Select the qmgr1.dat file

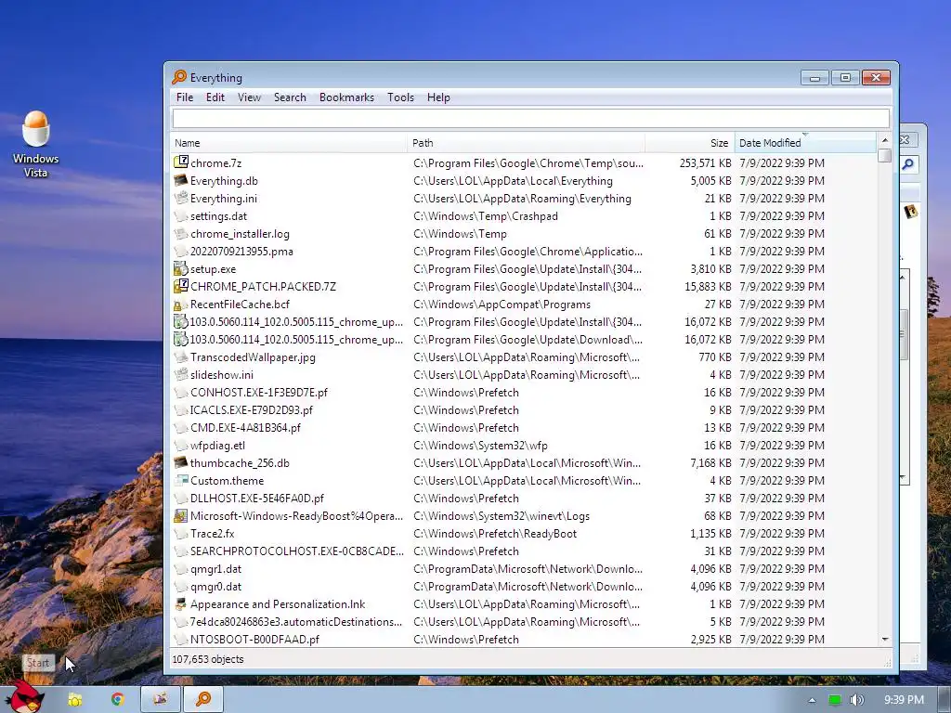coord(215,569)
